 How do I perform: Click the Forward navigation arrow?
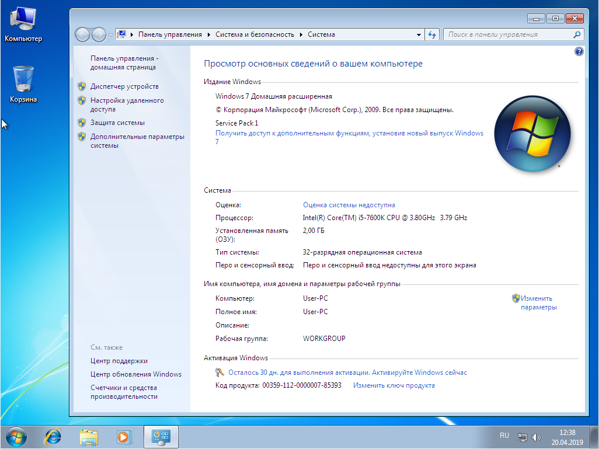click(99, 35)
